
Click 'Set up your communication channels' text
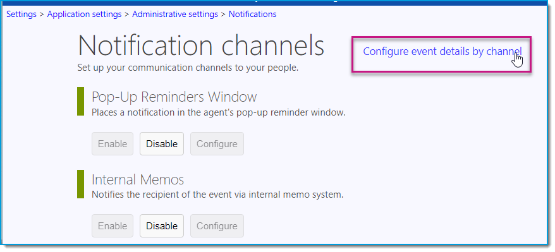pos(188,68)
